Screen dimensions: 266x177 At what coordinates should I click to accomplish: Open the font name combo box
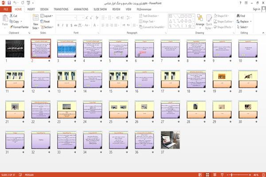coord(66,18)
